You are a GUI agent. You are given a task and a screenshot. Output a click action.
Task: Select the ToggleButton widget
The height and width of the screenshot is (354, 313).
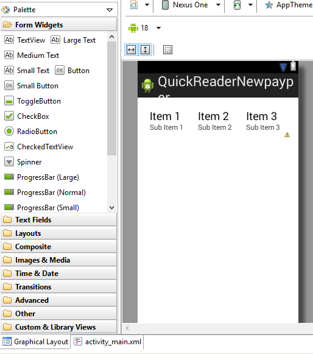[32, 101]
